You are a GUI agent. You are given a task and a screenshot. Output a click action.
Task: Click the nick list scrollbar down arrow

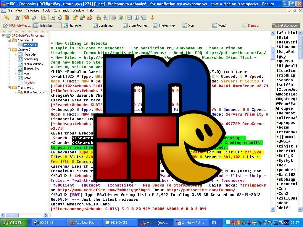click(x=300, y=209)
